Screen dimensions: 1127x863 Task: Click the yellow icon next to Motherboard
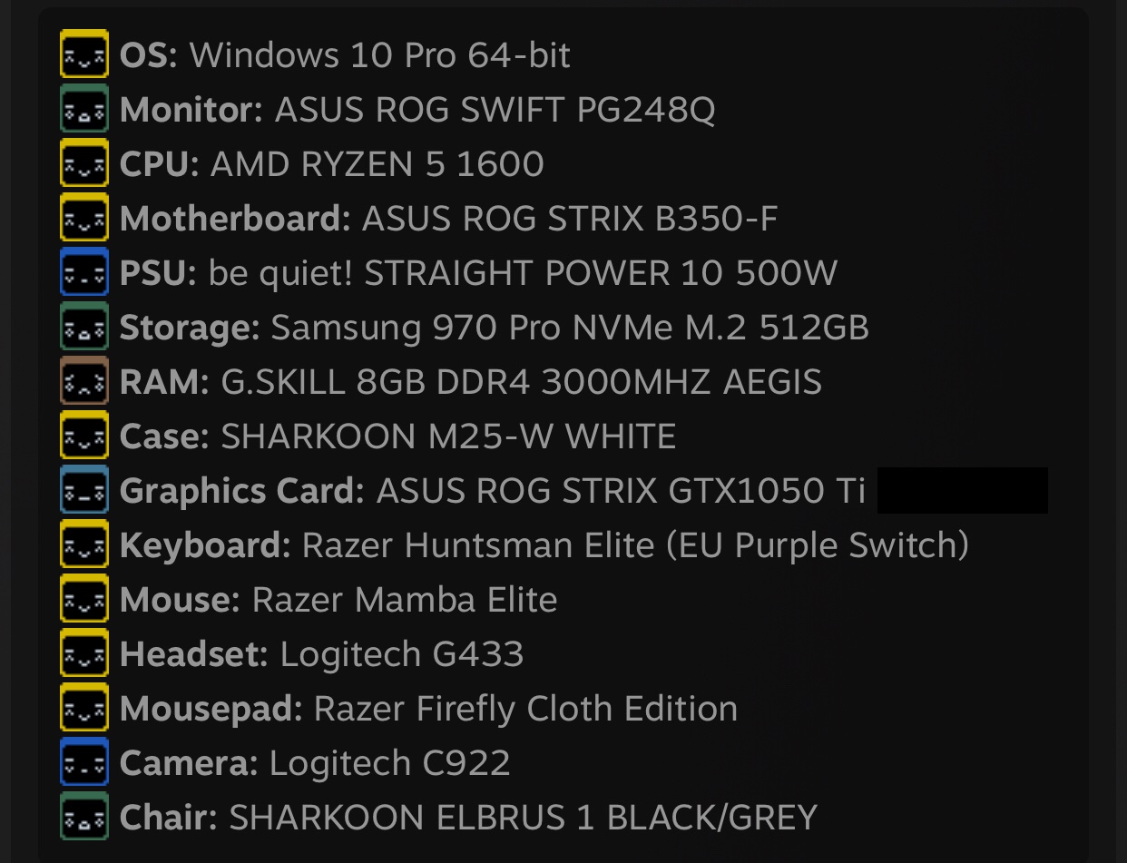[84, 217]
